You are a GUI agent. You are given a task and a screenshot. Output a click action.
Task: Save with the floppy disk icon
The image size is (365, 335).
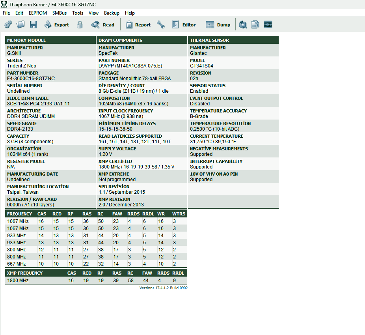click(33, 24)
